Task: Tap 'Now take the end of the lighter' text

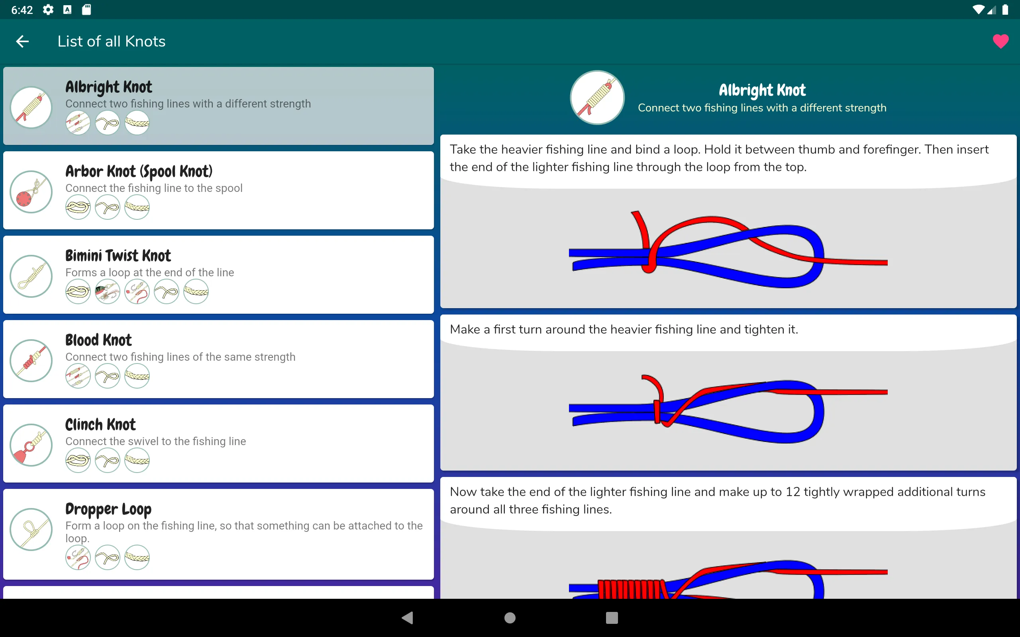Action: tap(717, 500)
